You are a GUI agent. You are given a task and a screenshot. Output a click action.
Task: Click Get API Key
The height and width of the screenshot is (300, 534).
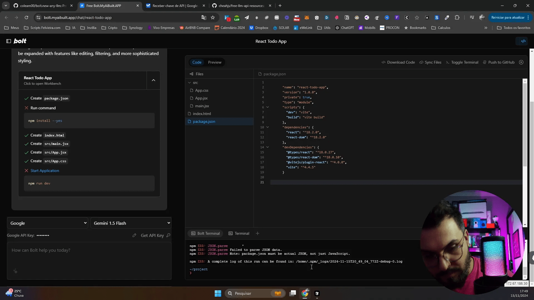pyautogui.click(x=155, y=235)
